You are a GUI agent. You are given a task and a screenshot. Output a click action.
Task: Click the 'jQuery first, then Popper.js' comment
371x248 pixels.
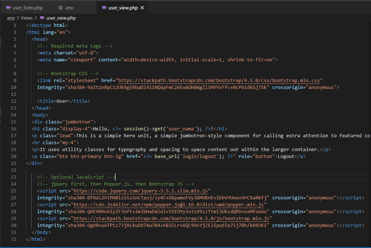tap(115, 184)
